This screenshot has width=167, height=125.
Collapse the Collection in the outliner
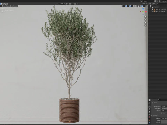(x=151, y=8)
